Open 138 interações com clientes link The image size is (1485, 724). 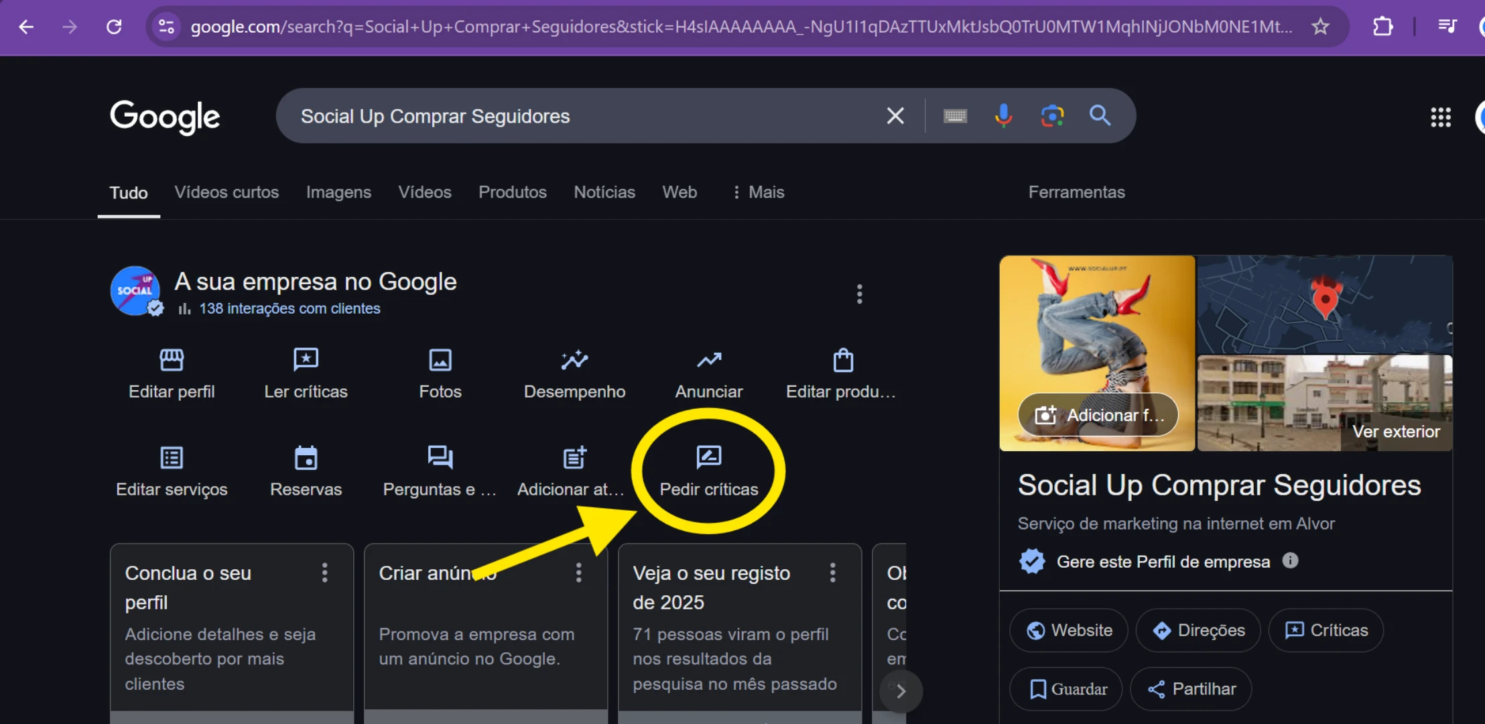coord(289,308)
